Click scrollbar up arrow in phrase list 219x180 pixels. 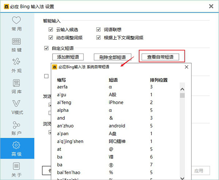(x=182, y=89)
